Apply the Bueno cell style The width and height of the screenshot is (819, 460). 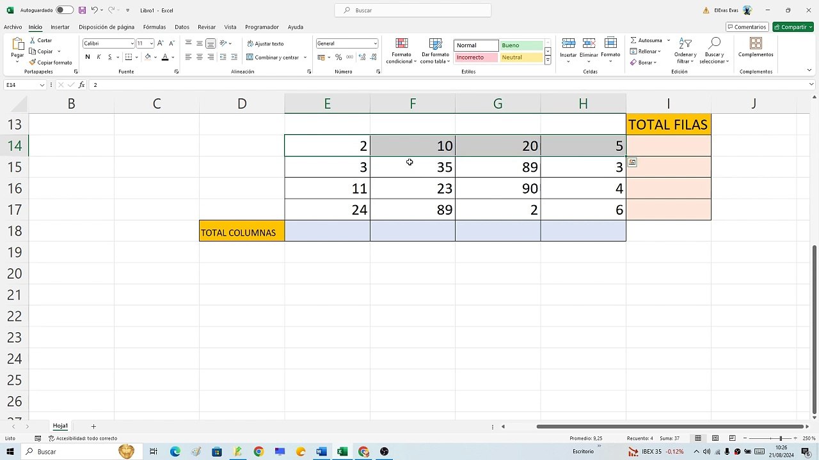(521, 45)
